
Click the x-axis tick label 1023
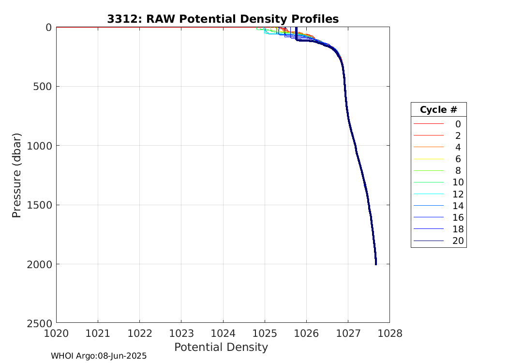[x=181, y=333]
